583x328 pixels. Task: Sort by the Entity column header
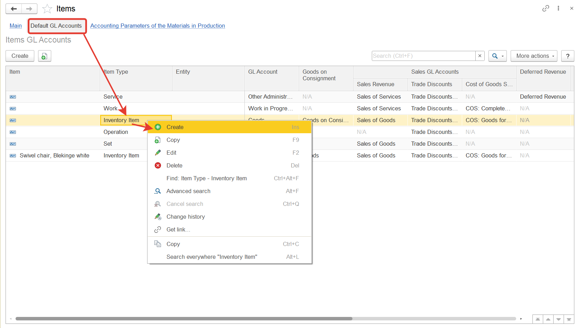tap(208, 78)
